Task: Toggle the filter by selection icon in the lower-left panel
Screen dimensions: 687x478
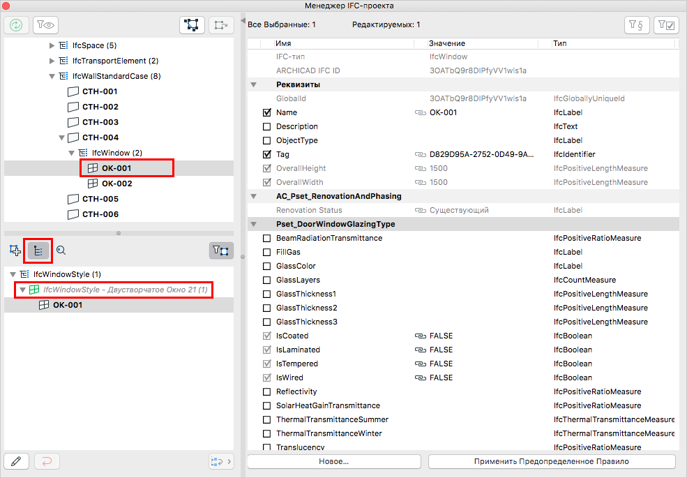Action: click(x=221, y=251)
